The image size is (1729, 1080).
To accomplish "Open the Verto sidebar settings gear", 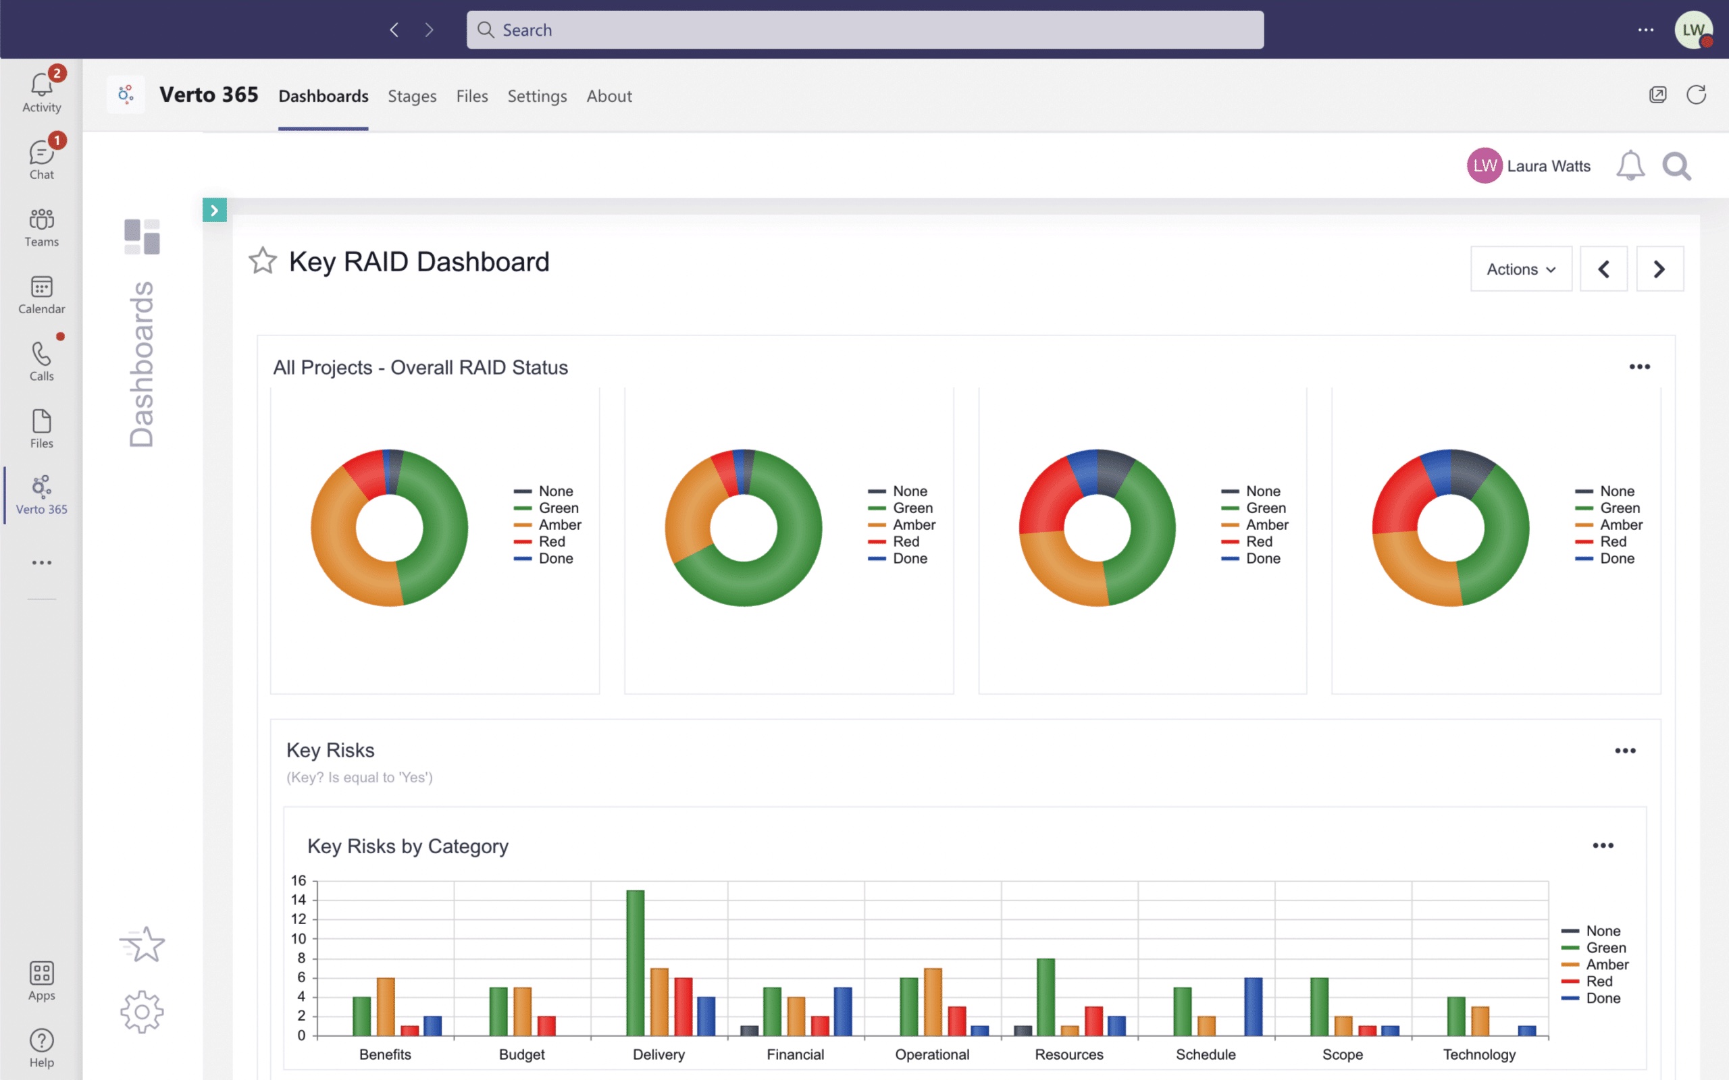I will pos(143,1011).
